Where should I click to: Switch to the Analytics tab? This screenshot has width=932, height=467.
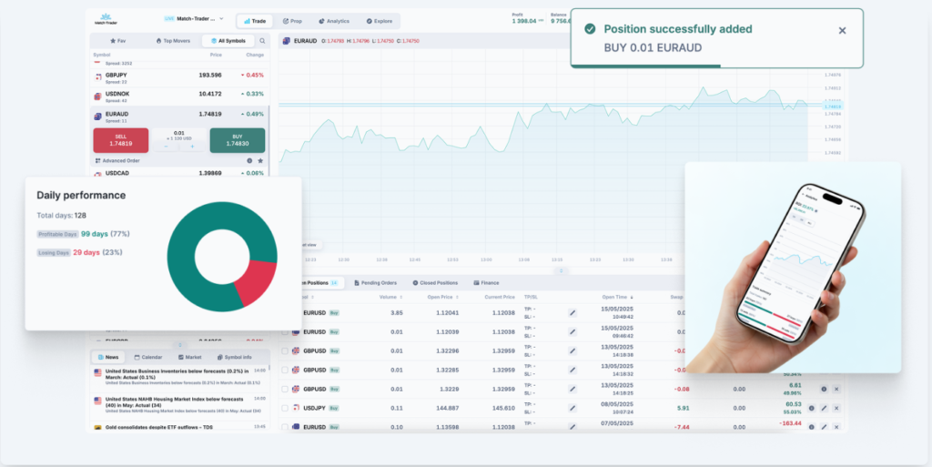click(333, 20)
